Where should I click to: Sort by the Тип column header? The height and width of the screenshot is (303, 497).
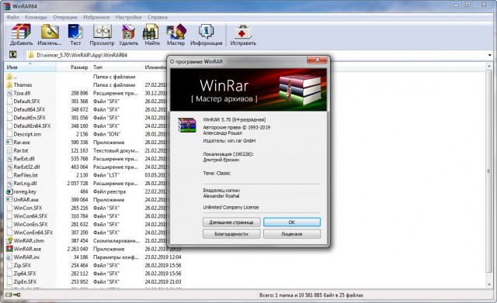coord(116,67)
